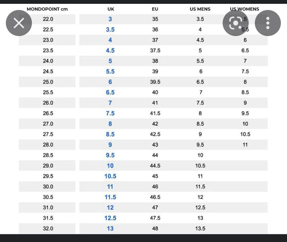Click UK size 3.5 in blue
287x242 pixels.
coord(110,29)
